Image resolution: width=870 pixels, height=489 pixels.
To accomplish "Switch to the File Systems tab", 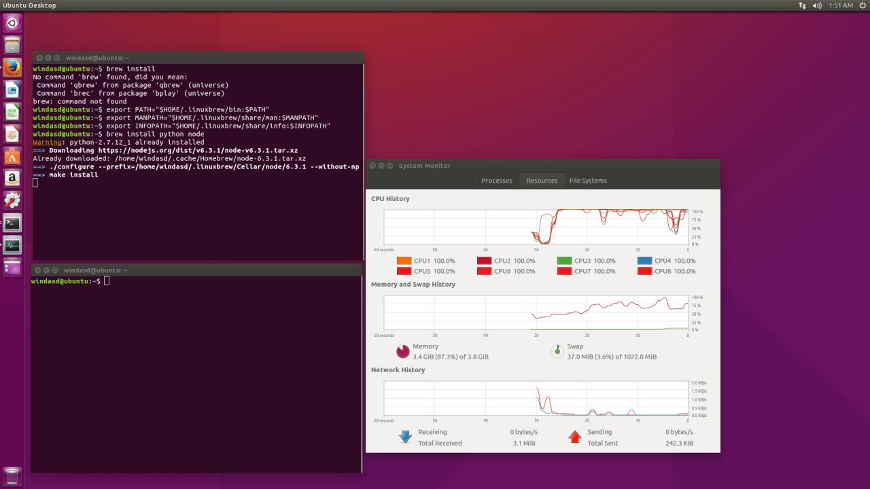I will tap(588, 181).
